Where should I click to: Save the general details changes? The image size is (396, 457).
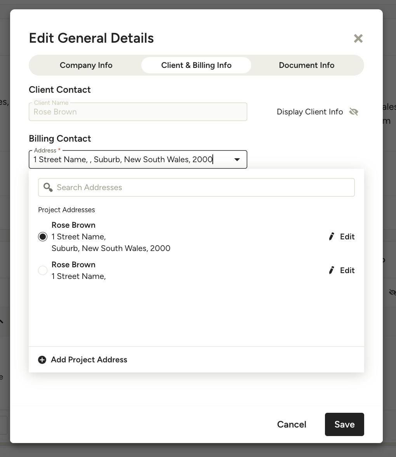coord(344,424)
